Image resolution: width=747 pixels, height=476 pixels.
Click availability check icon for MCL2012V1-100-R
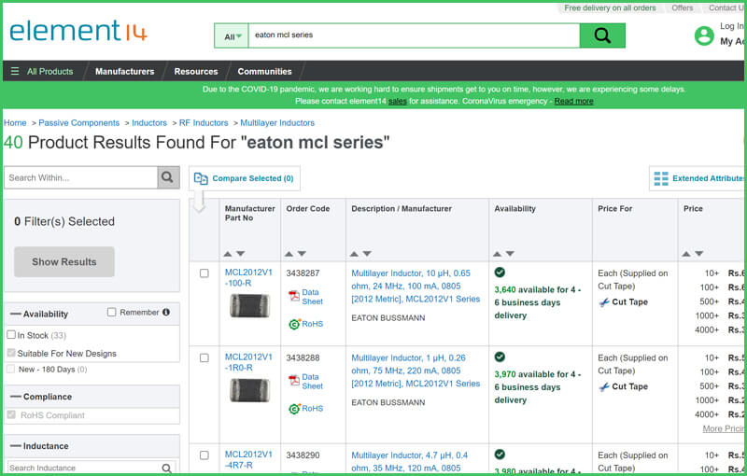(x=500, y=273)
